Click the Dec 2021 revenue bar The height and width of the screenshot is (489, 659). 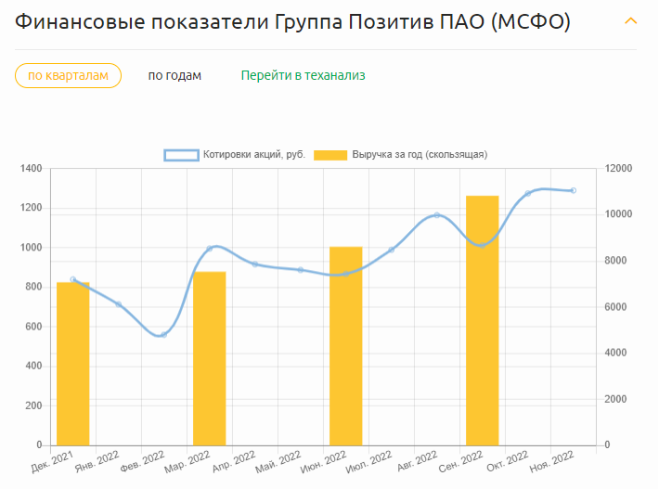73,364
